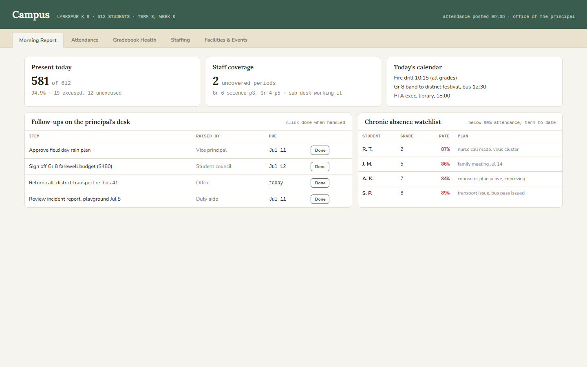Click Review incident report item

75,199
